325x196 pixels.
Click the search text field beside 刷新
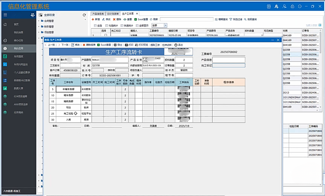(186, 19)
